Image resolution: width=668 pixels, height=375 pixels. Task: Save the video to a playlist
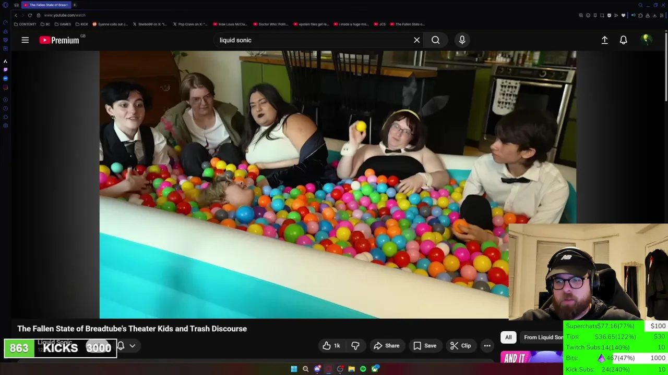point(424,346)
